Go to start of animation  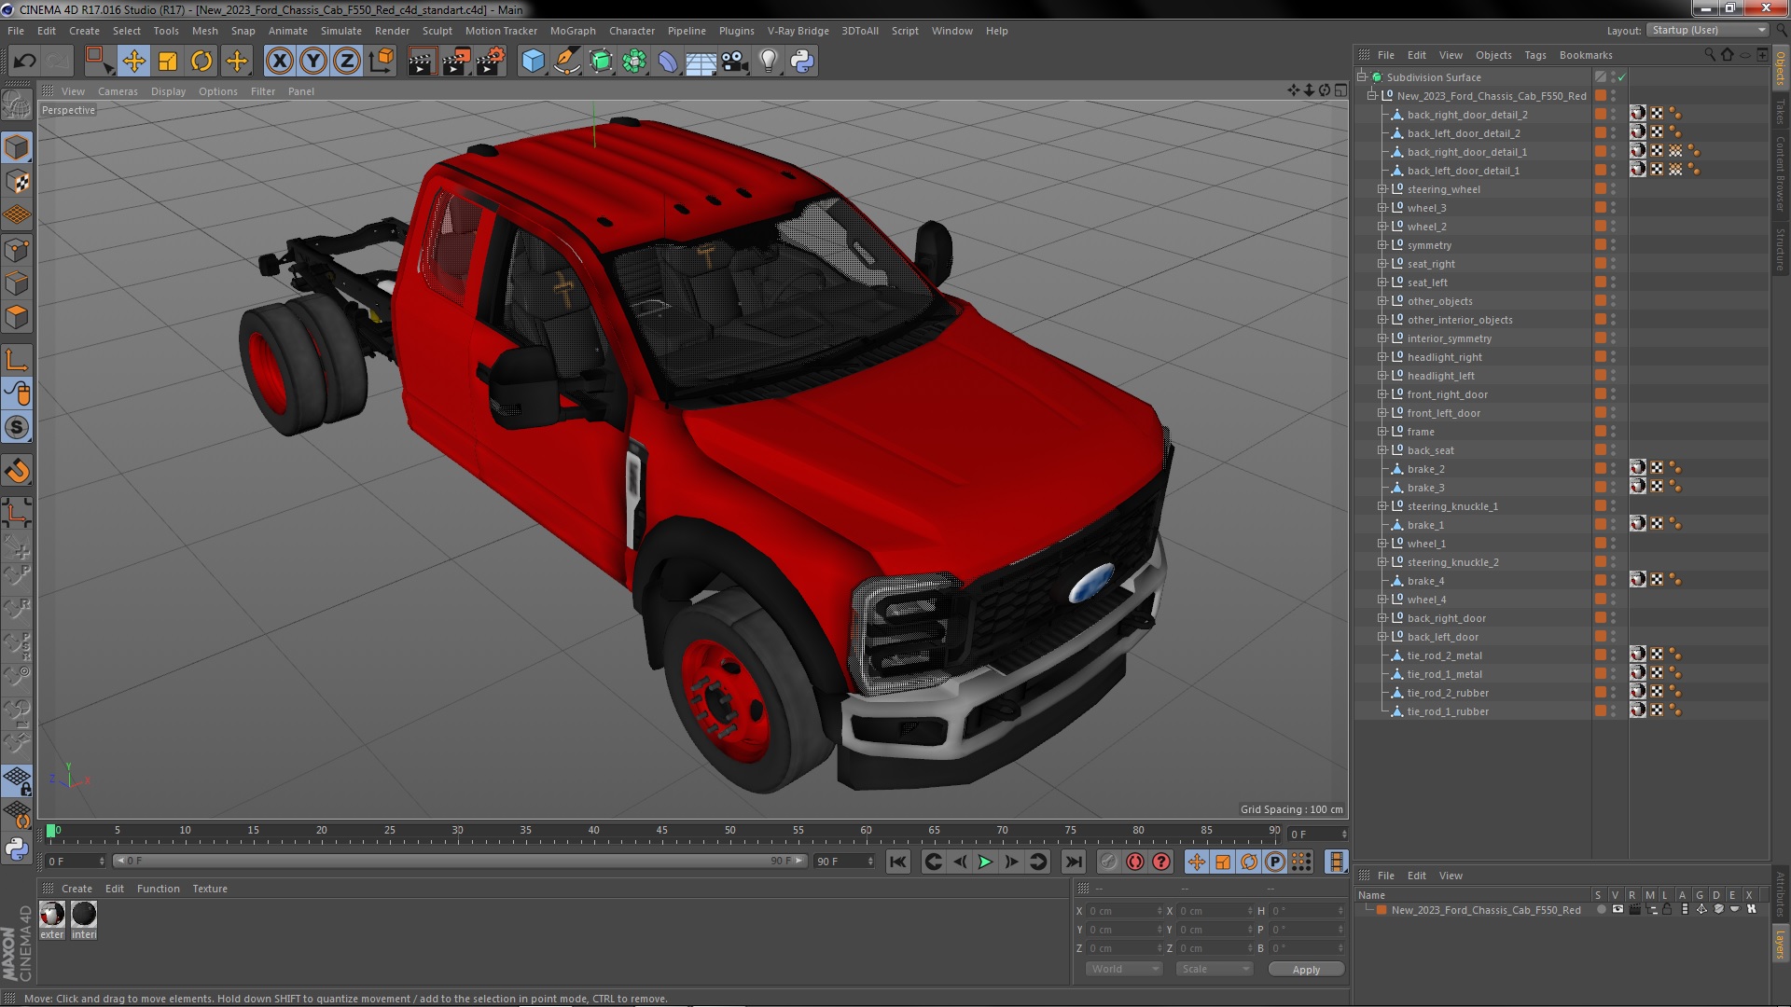(x=897, y=862)
